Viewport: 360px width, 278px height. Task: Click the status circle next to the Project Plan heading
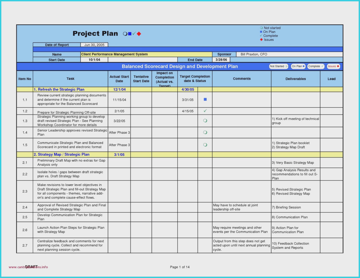coord(124,34)
